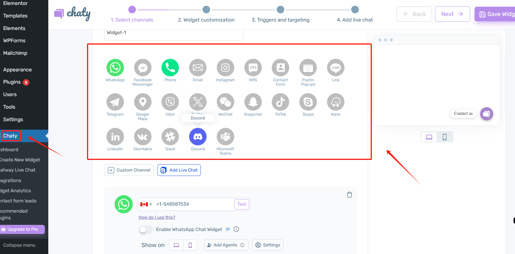Add the Google Maps channel
Screen dimensions: 515x254
click(143, 102)
